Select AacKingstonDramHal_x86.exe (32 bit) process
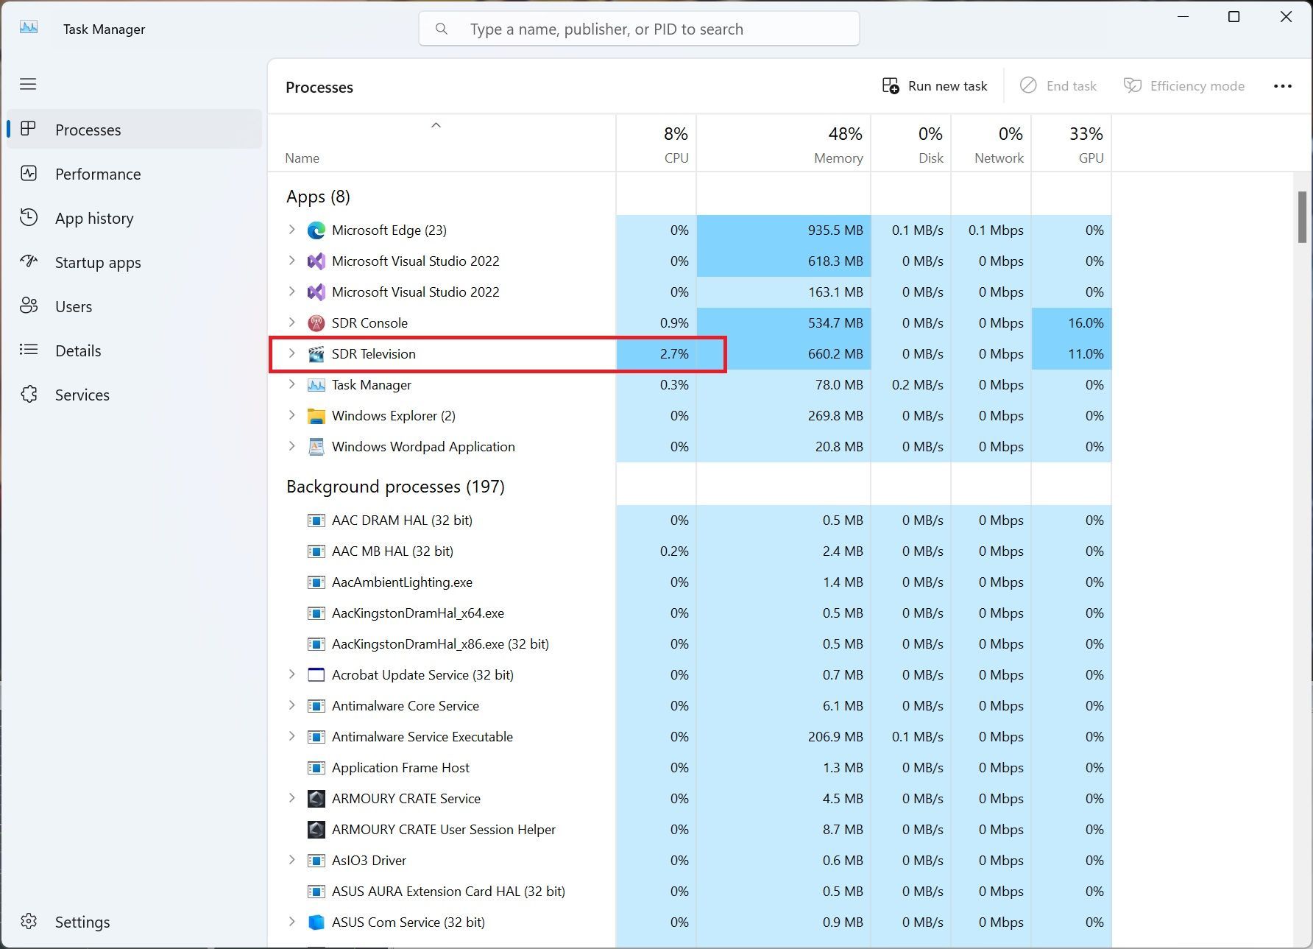The height and width of the screenshot is (949, 1313). coord(690,644)
